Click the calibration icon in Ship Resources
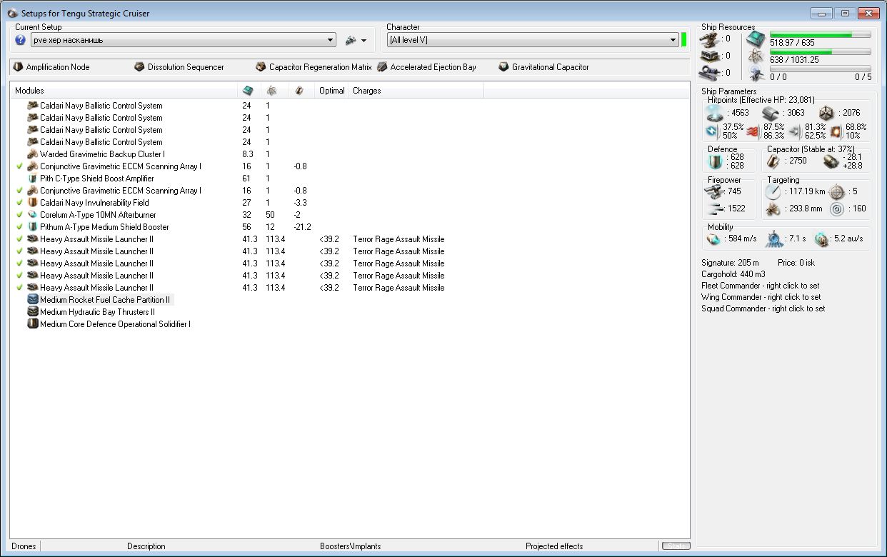887x557 pixels. (708, 73)
